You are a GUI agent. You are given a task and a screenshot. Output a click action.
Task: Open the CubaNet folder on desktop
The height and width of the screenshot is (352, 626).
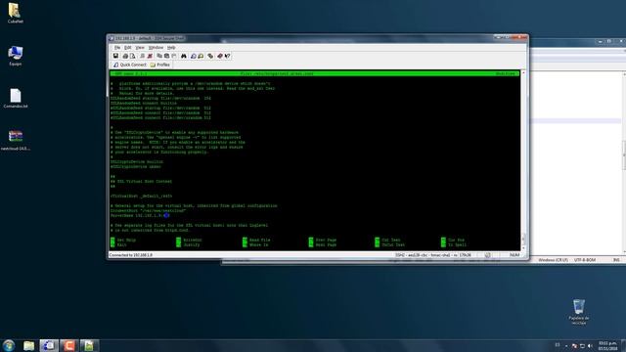16,13
